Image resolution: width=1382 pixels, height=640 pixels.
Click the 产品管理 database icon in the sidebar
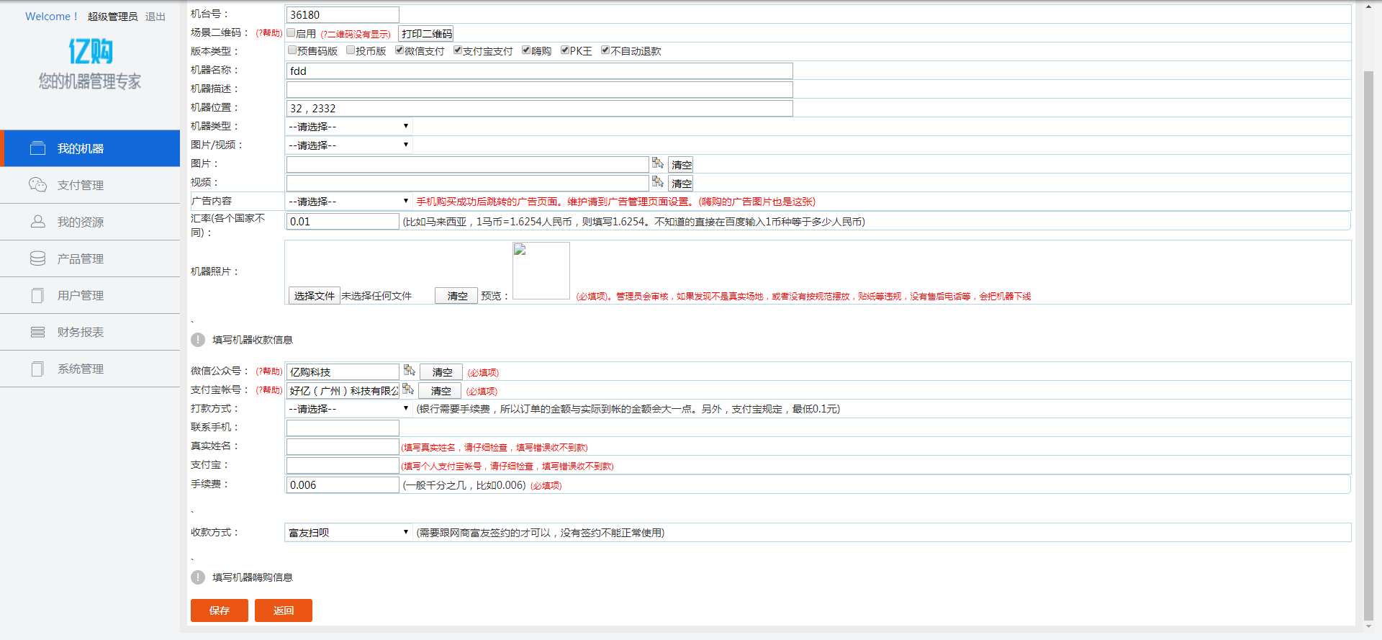point(37,258)
